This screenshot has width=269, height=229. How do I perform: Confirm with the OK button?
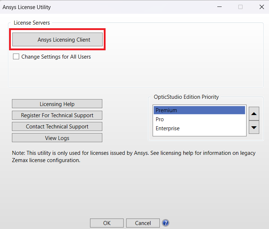[107, 223]
